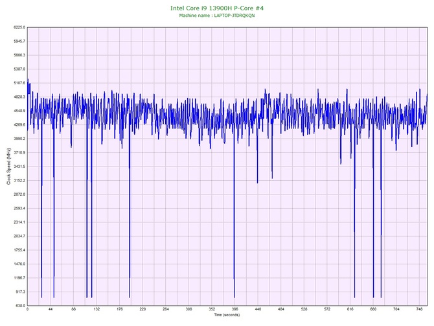Click the x-axis tick label 132
Screen dimensions: 434x326
point(97,309)
